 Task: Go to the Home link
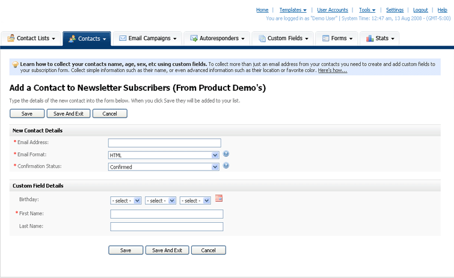[262, 10]
